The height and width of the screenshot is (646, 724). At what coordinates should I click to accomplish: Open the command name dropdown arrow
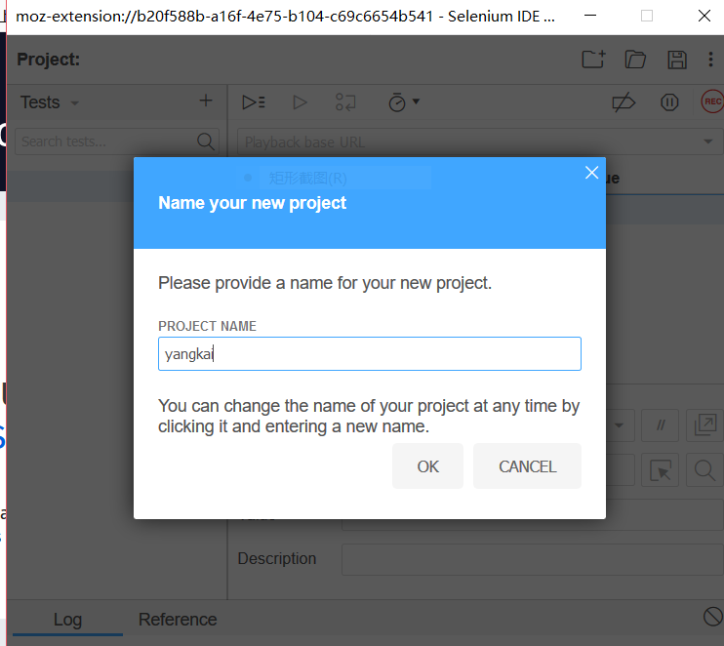(619, 425)
